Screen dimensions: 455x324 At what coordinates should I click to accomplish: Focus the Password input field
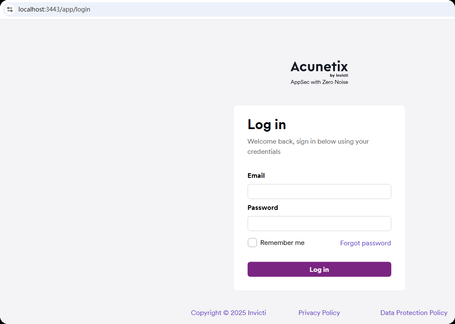coord(319,224)
